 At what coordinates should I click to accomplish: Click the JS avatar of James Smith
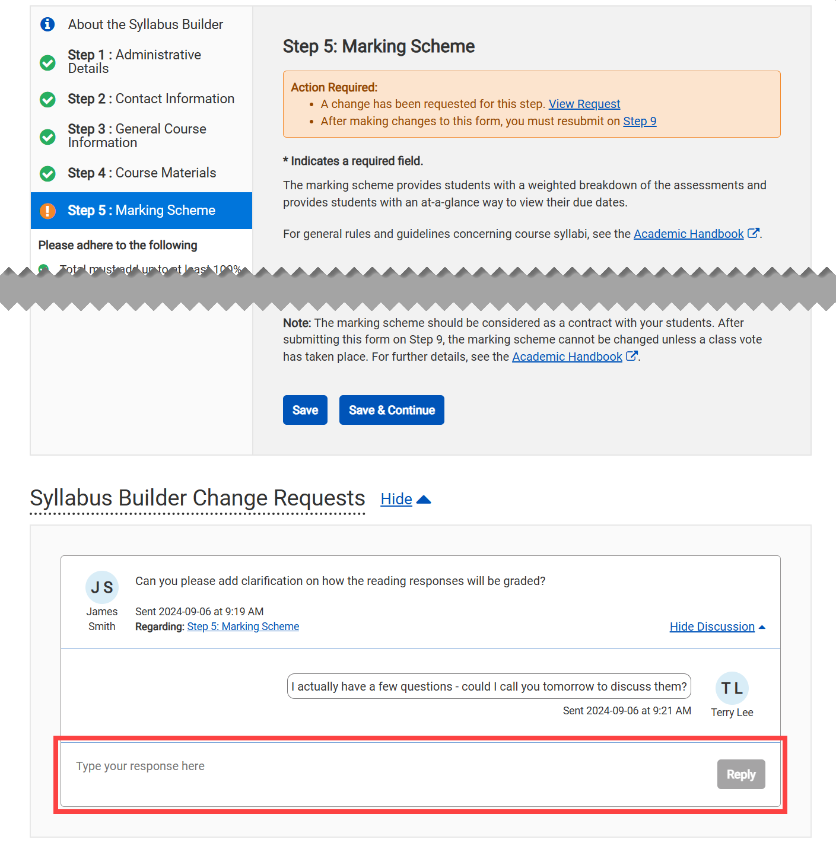coord(102,587)
